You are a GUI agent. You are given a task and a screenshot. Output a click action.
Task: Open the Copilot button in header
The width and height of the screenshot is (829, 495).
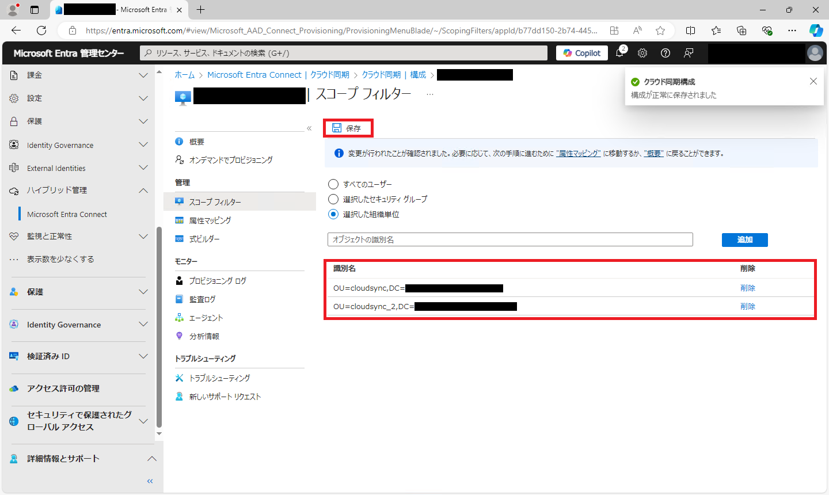(582, 53)
